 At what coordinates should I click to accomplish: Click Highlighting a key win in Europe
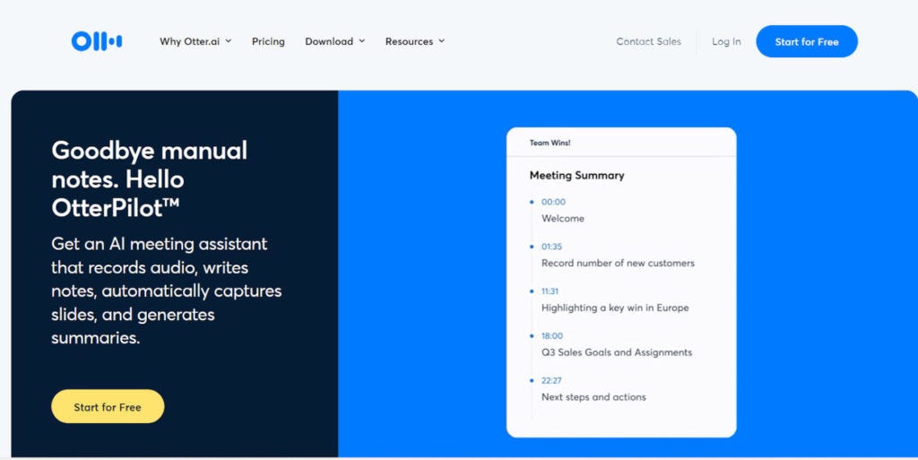[x=615, y=308]
